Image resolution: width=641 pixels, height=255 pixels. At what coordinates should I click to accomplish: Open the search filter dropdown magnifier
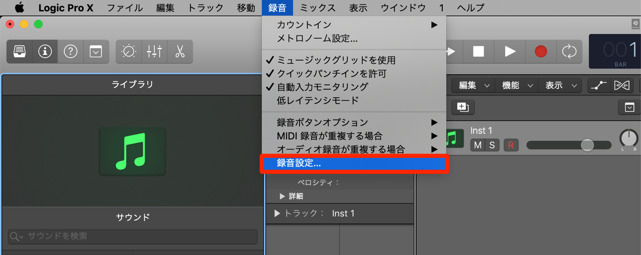17,237
